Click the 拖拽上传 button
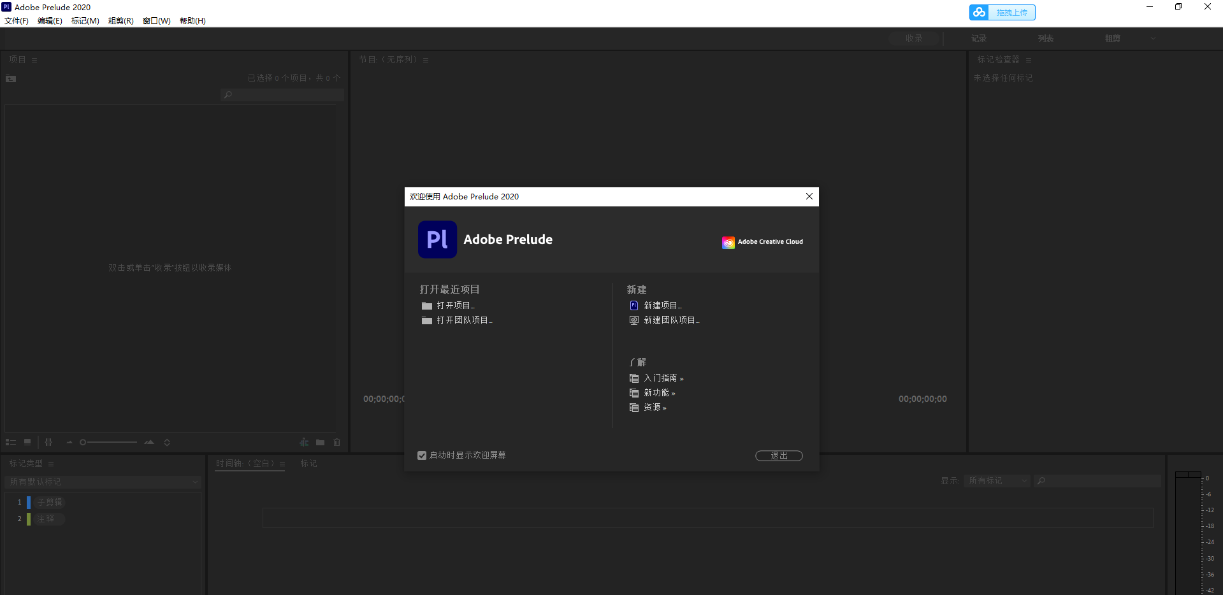The image size is (1223, 595). [x=1002, y=12]
